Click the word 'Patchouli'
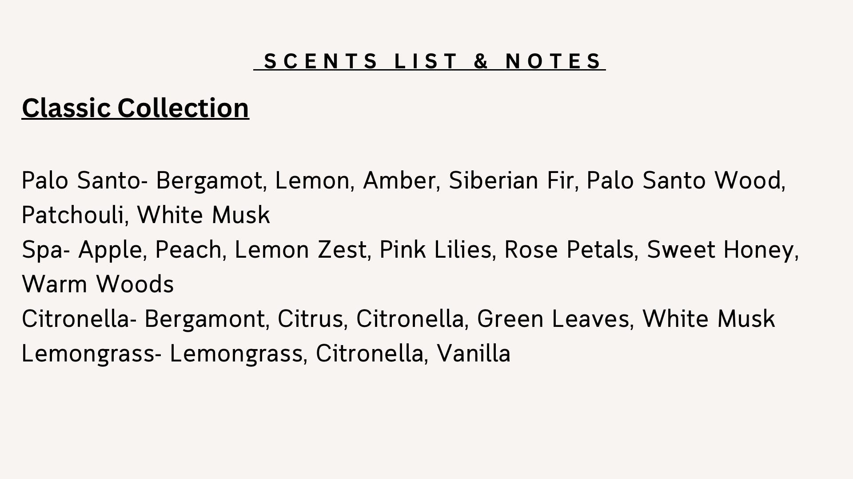 (72, 215)
